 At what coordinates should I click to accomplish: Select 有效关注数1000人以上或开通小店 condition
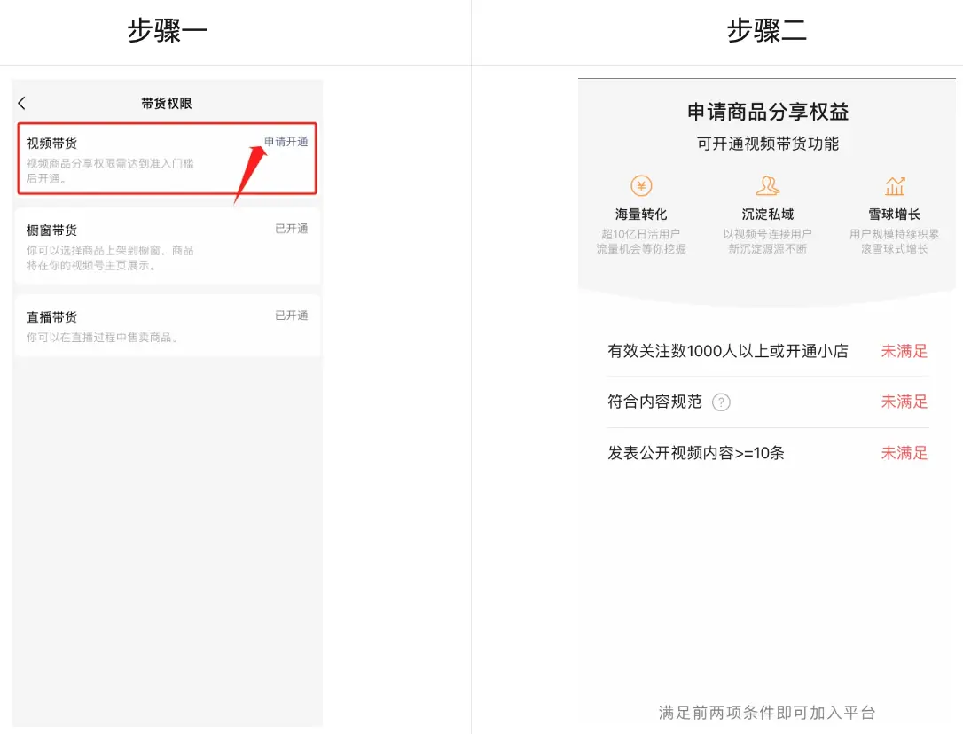click(x=728, y=351)
